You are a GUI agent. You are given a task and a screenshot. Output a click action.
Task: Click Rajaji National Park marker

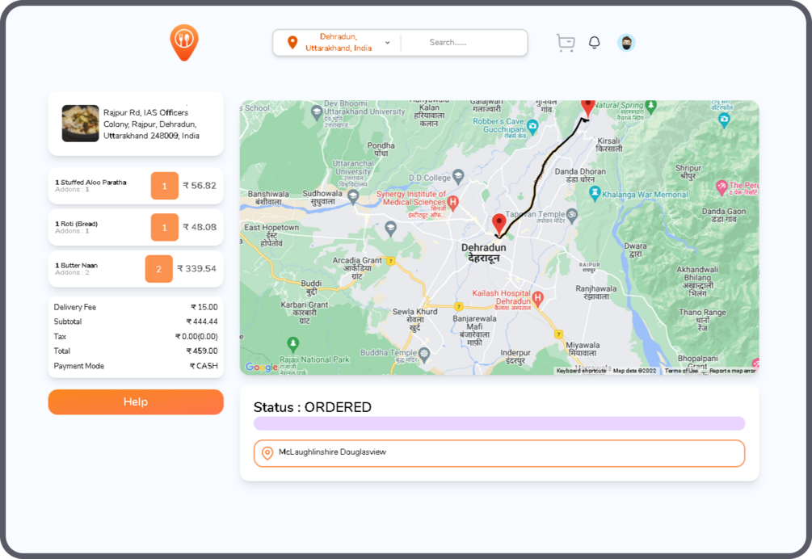coord(293,343)
